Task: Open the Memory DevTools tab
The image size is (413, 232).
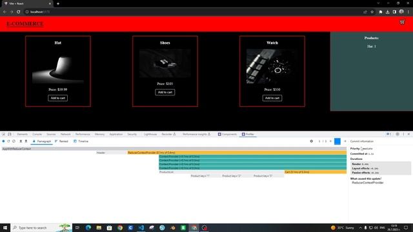Action: tap(99, 134)
